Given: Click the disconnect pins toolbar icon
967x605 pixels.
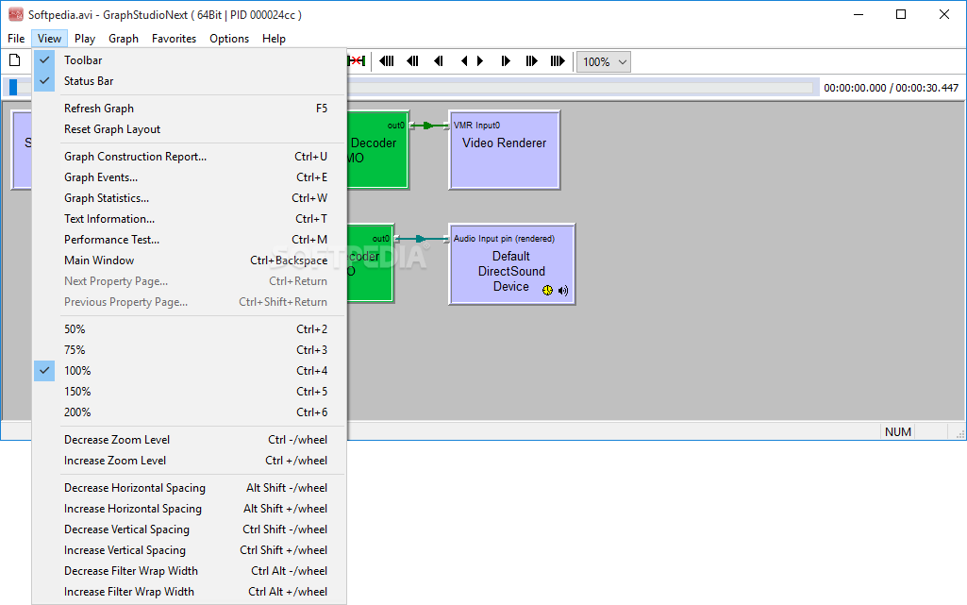Looking at the screenshot, I should click(x=357, y=60).
